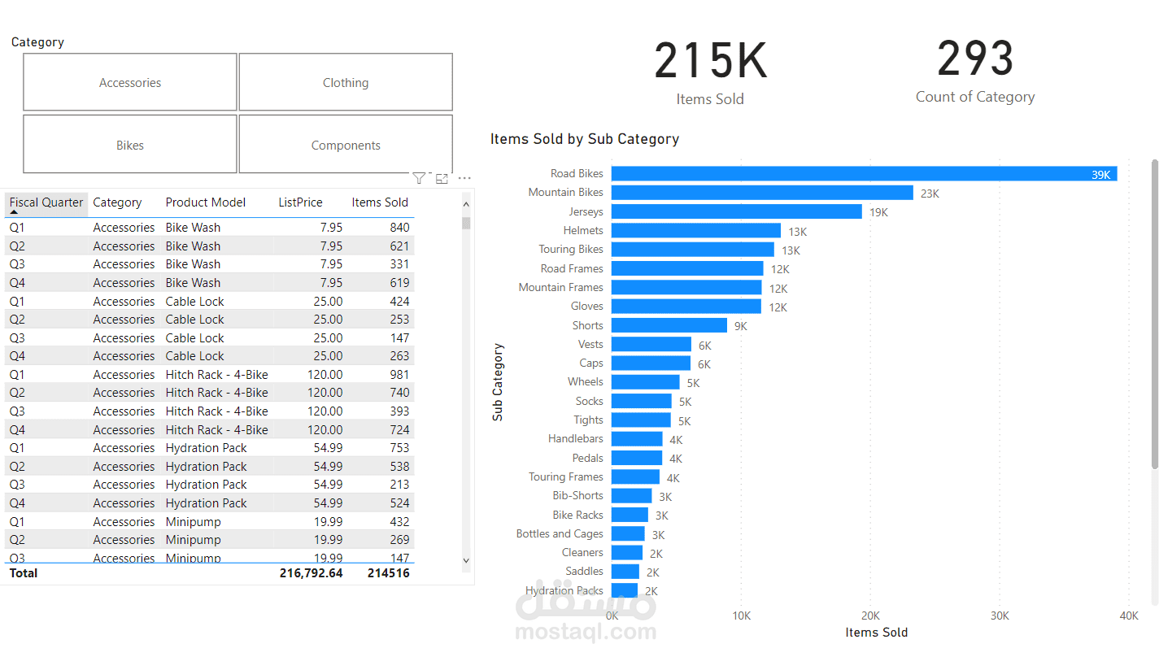Select the Components slicer tile
The width and height of the screenshot is (1172, 657).
pyautogui.click(x=346, y=145)
